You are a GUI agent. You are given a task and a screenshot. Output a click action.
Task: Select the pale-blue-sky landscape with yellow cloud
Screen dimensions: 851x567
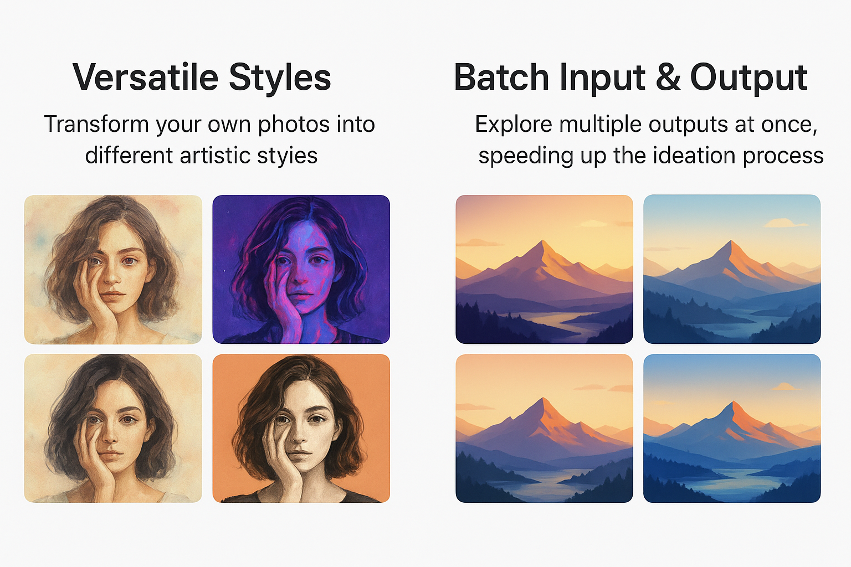click(x=732, y=269)
